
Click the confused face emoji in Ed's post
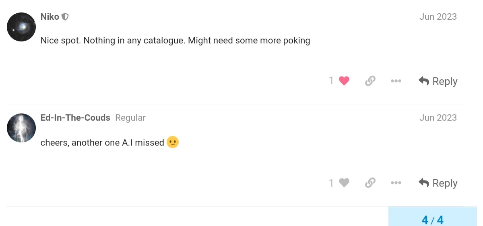[x=172, y=142]
